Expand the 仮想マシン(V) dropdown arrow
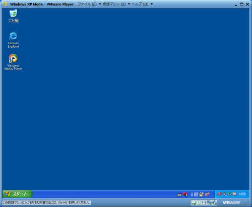The width and height of the screenshot is (252, 207). point(129,4)
